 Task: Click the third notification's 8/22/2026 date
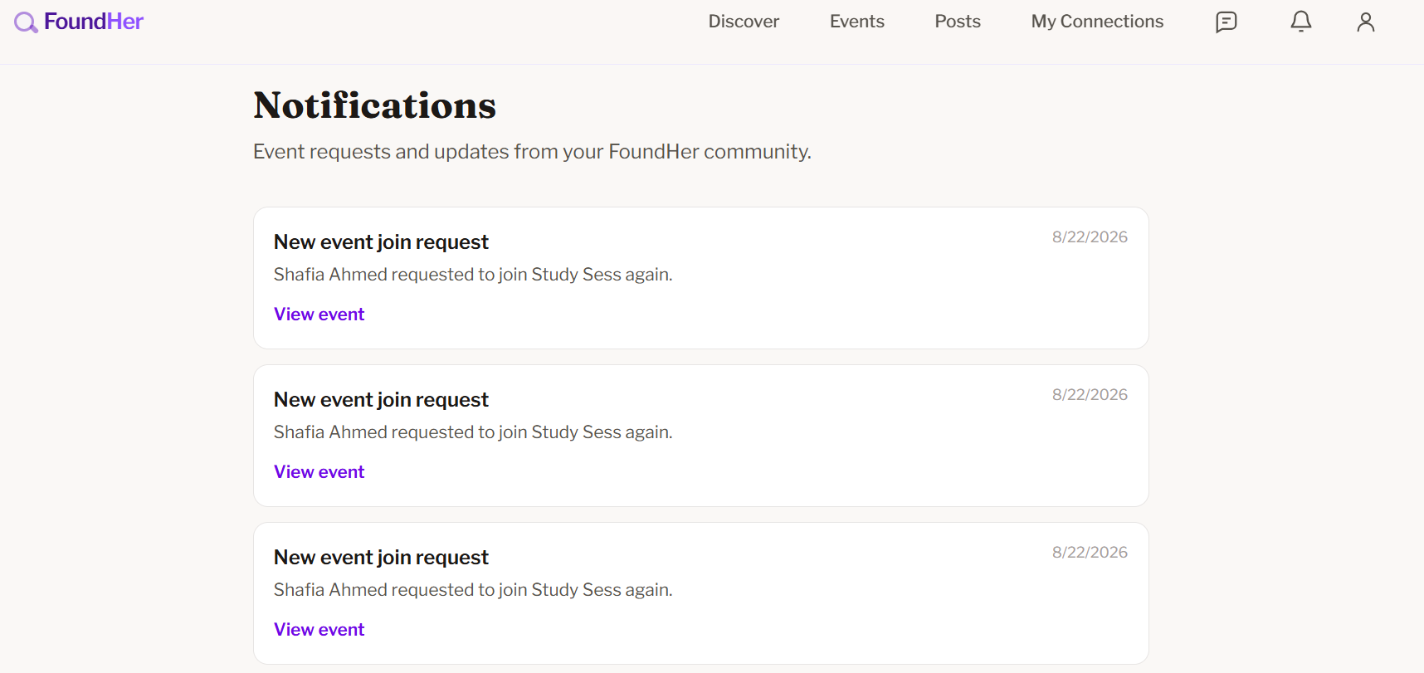click(x=1090, y=553)
